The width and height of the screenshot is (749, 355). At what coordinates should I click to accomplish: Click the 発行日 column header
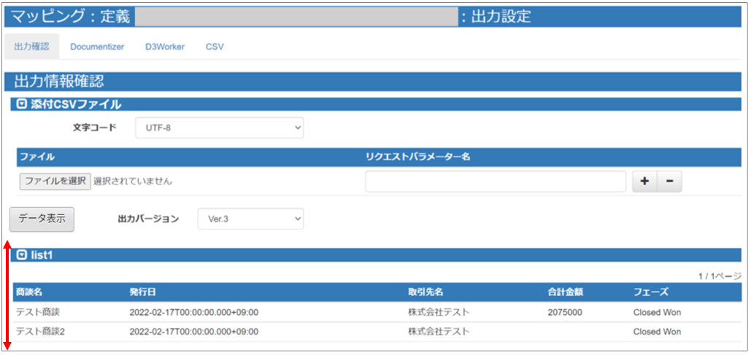142,292
